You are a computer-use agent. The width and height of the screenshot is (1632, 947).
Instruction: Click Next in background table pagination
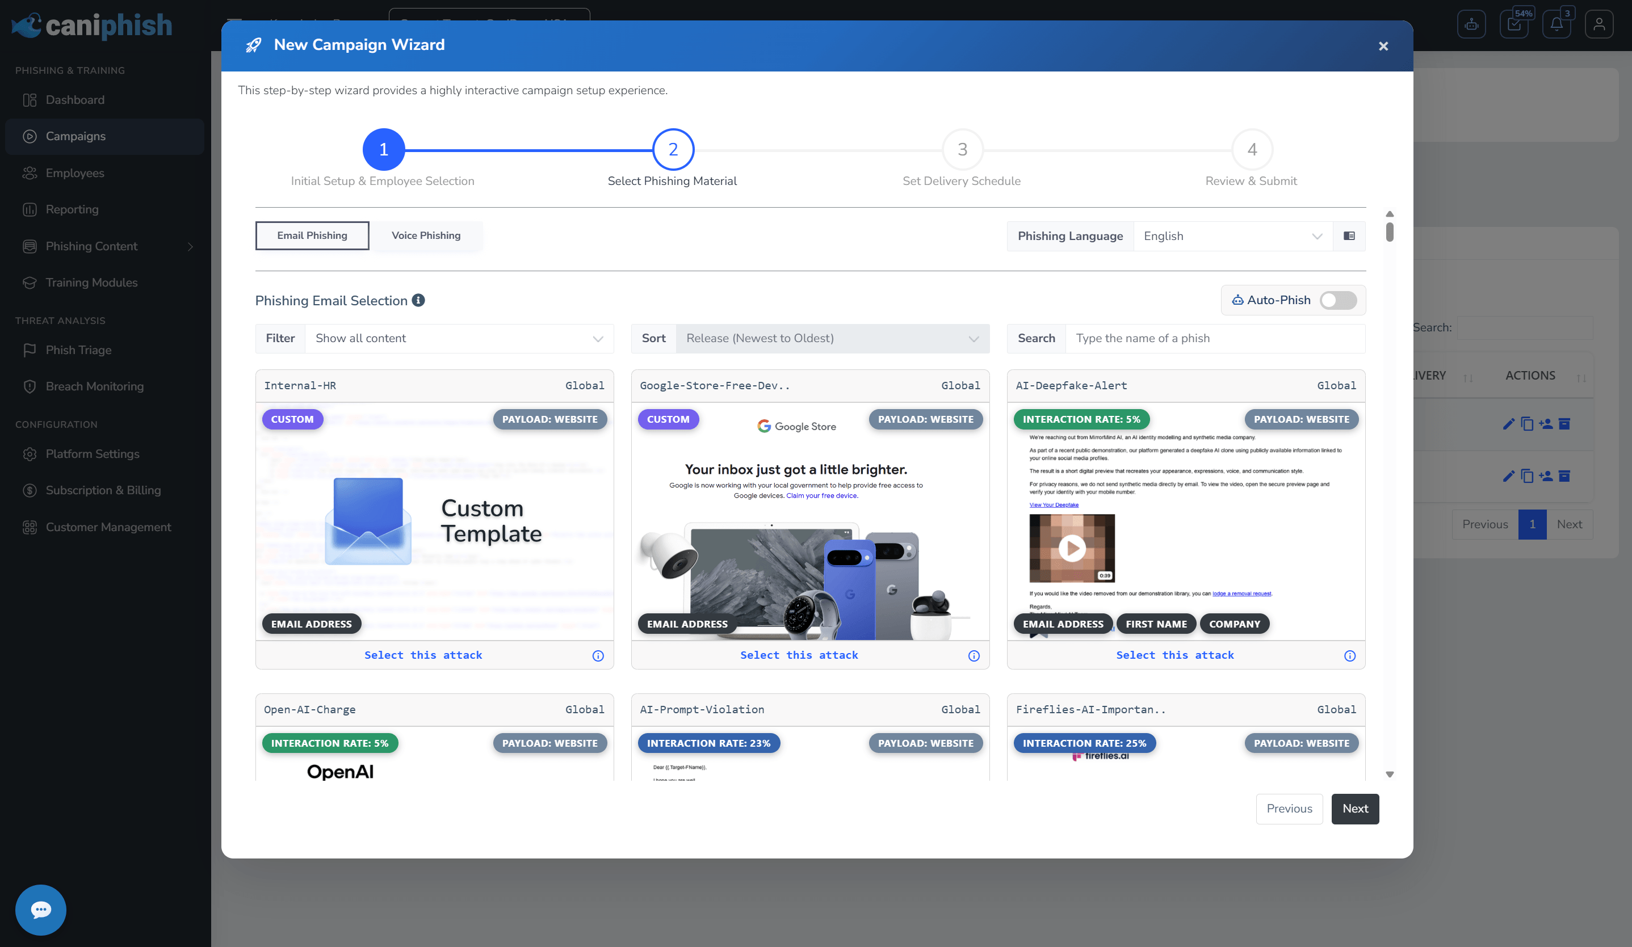coord(1569,524)
